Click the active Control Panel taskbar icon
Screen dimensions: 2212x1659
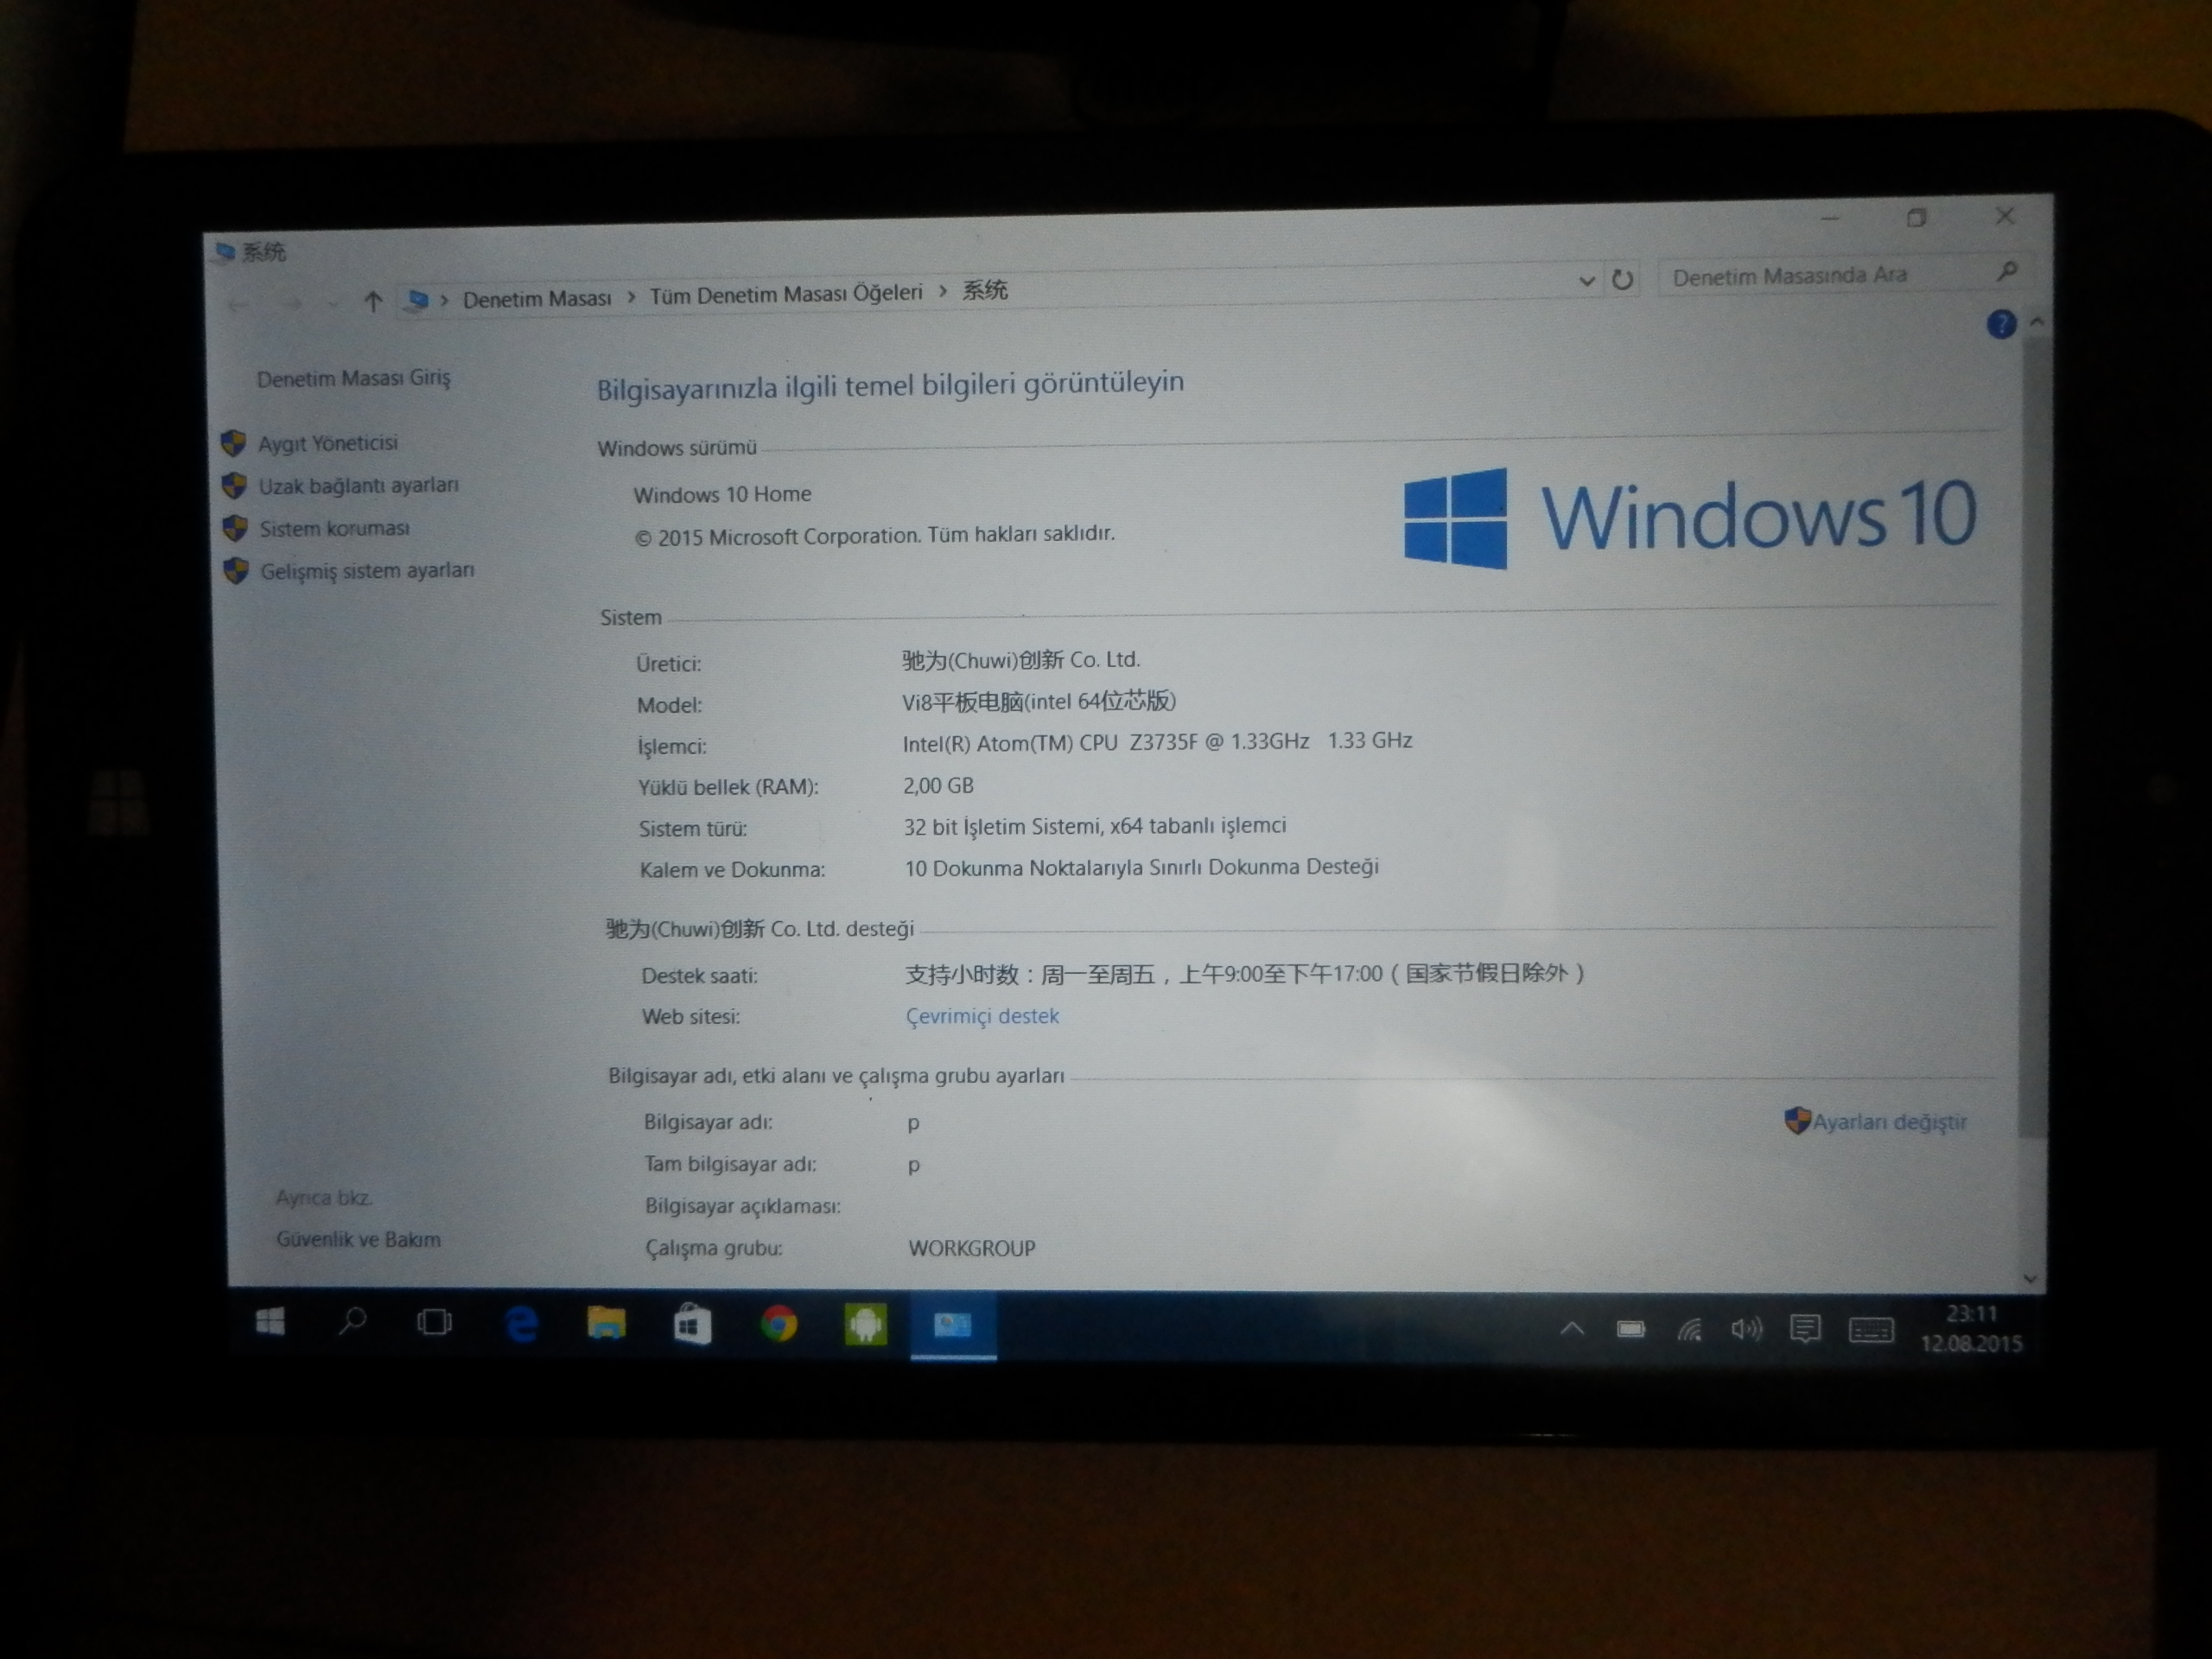point(952,1326)
